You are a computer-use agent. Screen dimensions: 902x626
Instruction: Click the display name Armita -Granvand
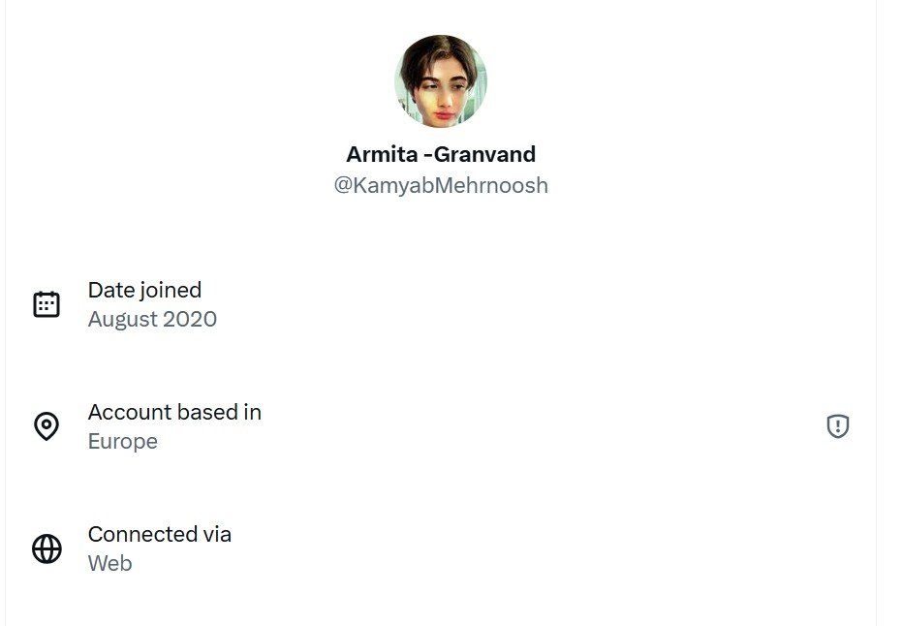[x=441, y=154]
